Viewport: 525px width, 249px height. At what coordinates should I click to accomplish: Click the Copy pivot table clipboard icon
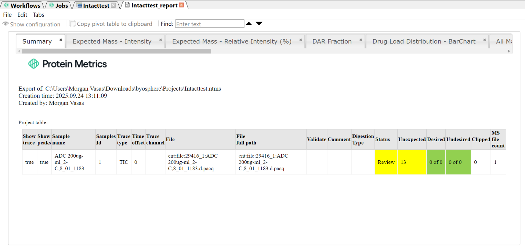point(72,24)
